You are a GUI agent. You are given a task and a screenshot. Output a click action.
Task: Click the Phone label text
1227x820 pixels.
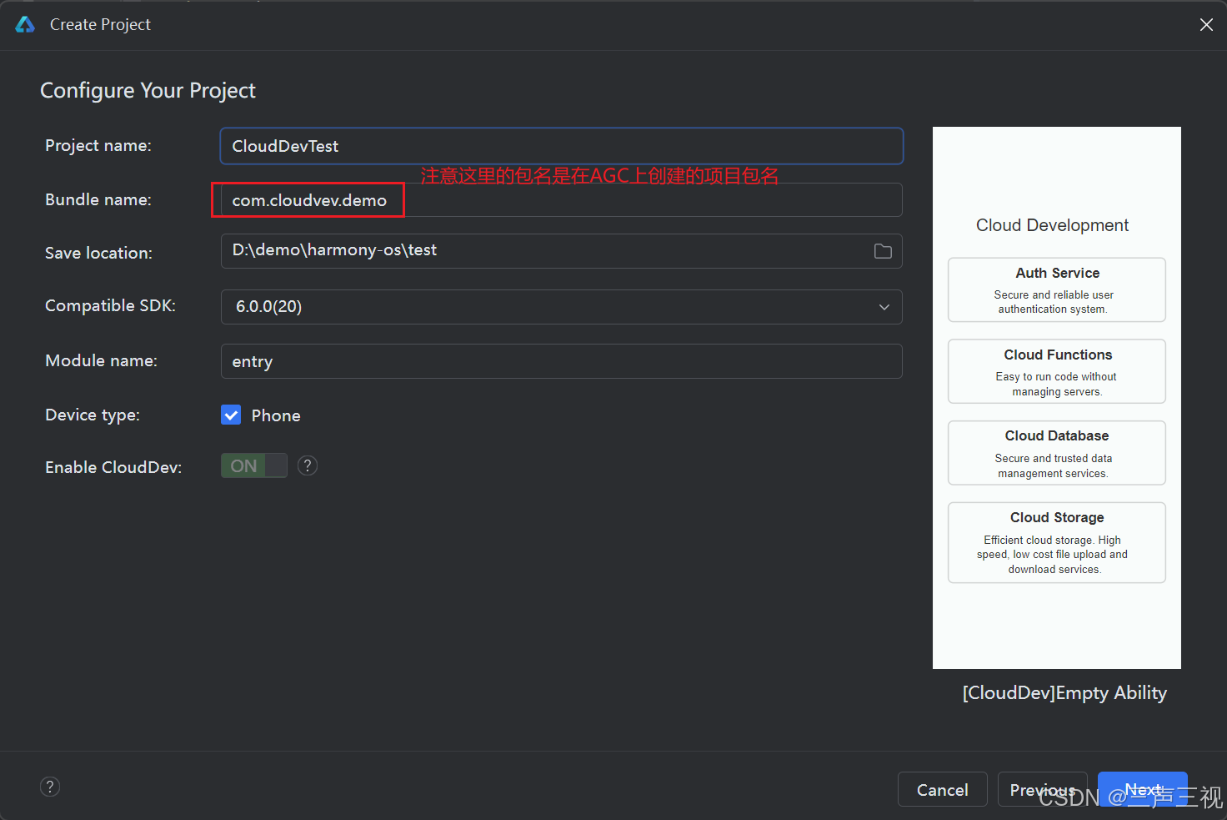pyautogui.click(x=276, y=415)
